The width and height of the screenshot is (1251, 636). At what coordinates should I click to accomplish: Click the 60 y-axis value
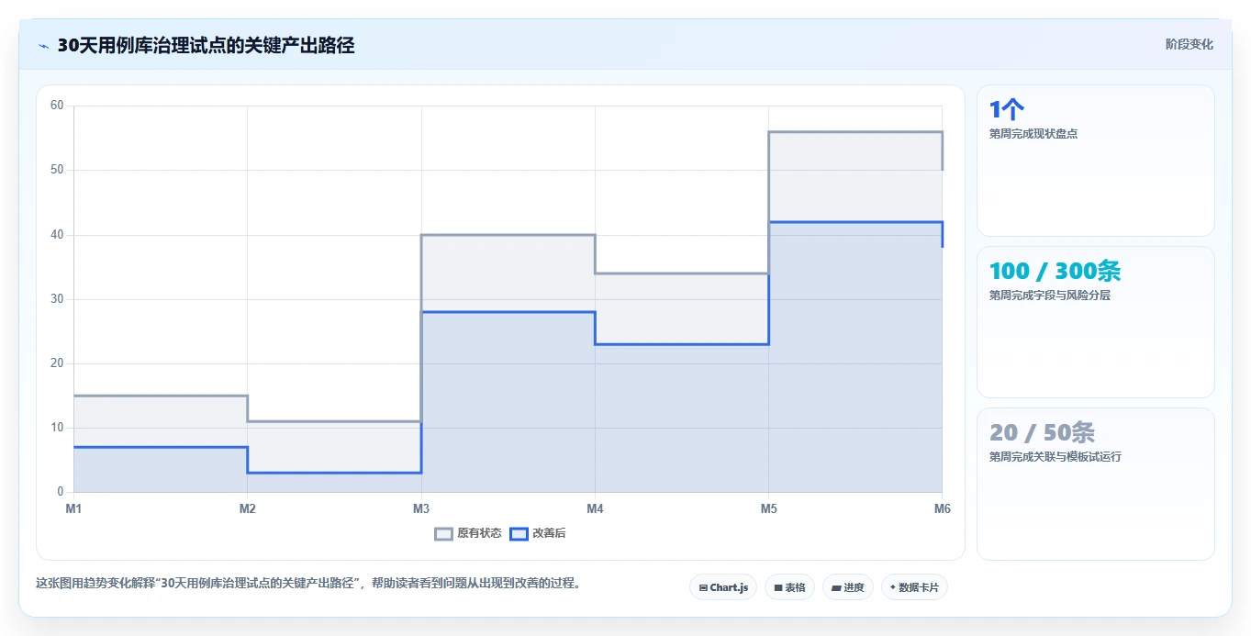point(57,106)
